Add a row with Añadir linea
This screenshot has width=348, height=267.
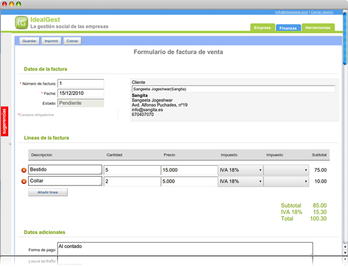[48, 192]
